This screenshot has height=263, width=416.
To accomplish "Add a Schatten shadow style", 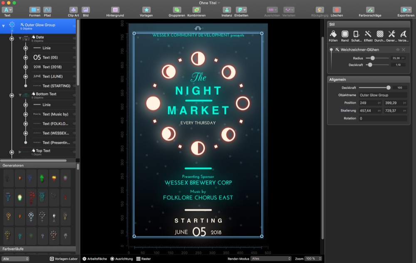I will tap(357, 36).
